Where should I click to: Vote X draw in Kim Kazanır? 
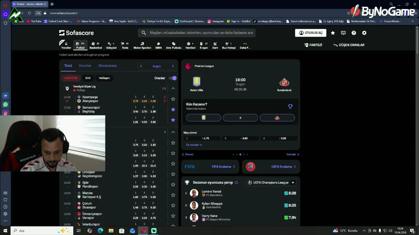[x=240, y=118]
